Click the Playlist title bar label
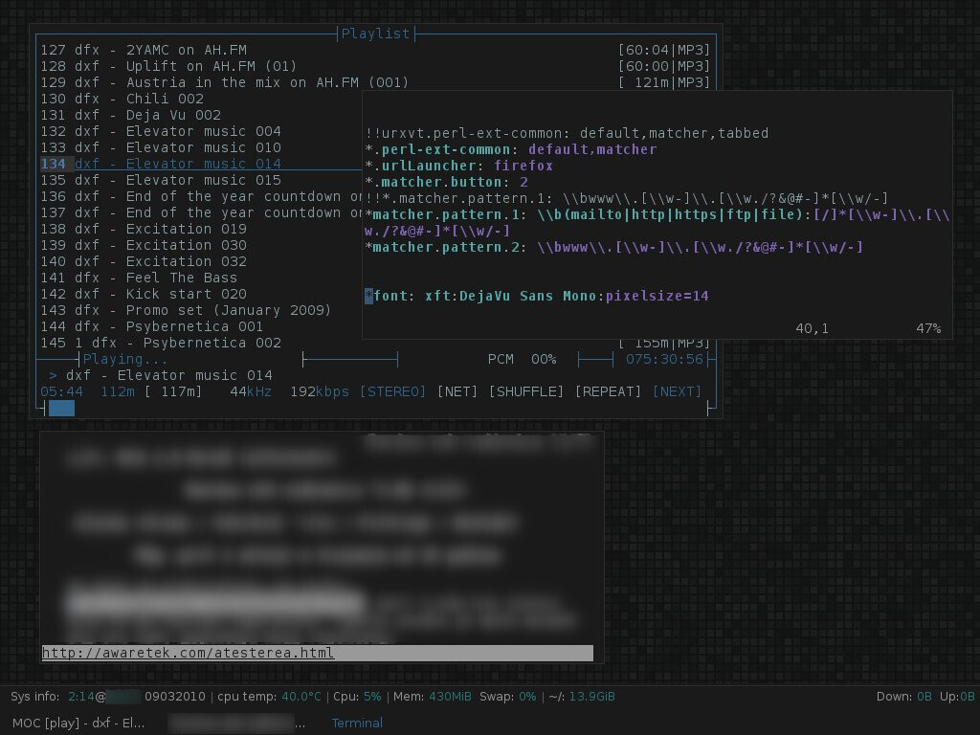 (x=375, y=33)
